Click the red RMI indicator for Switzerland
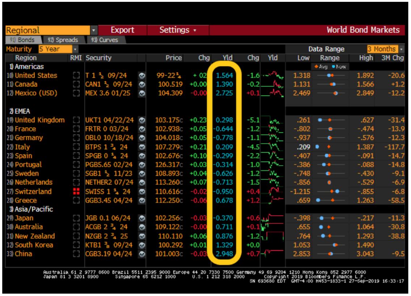The height and width of the screenshot is (296, 411). (76, 192)
